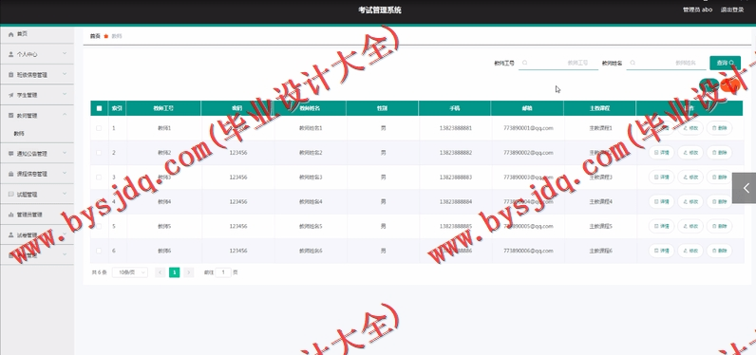
Task: Click the next page arrow in pagination
Action: [x=188, y=272]
